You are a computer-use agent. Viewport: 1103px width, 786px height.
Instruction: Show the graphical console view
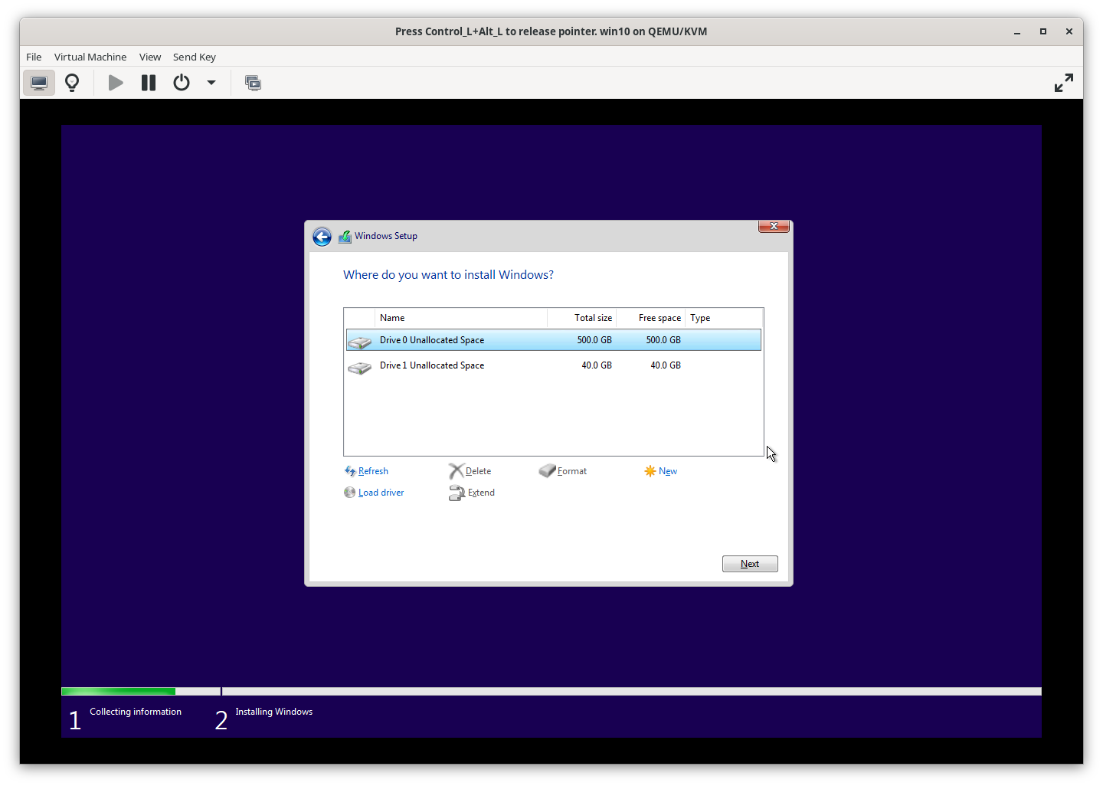click(x=39, y=83)
